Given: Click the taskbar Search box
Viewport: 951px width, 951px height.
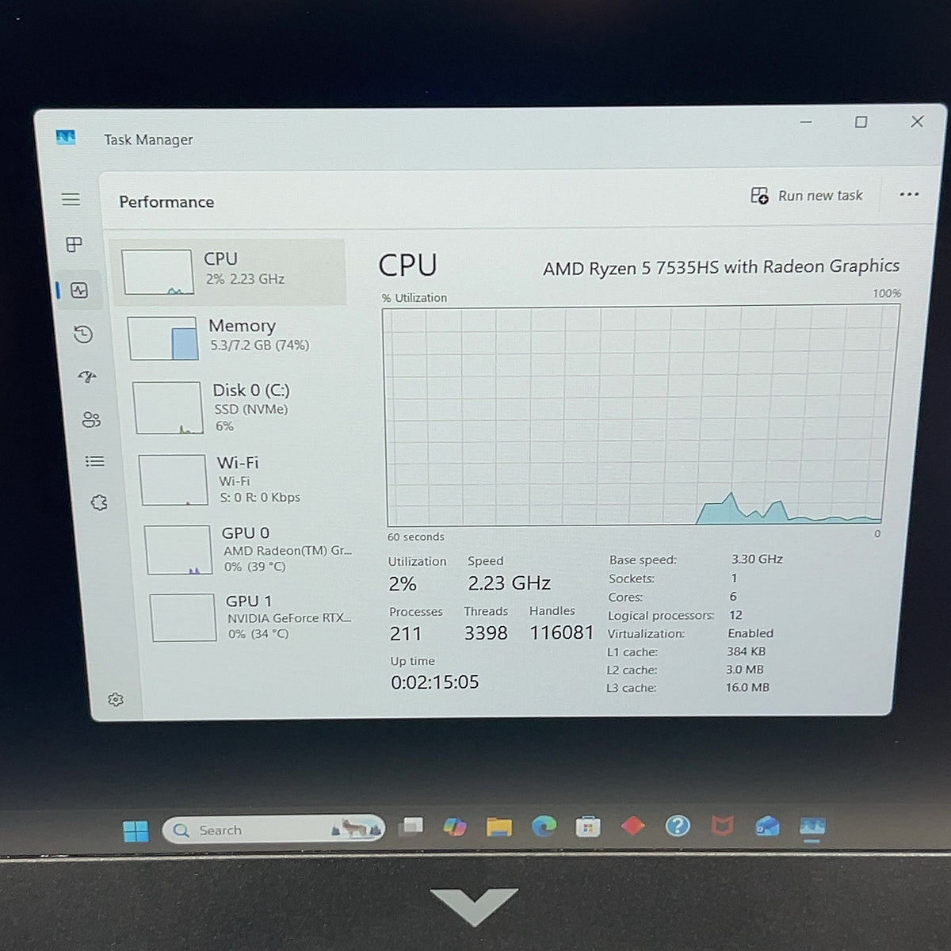Looking at the screenshot, I should 273,830.
